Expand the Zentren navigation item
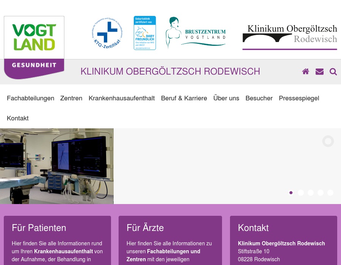This screenshot has width=341, height=265. point(71,98)
